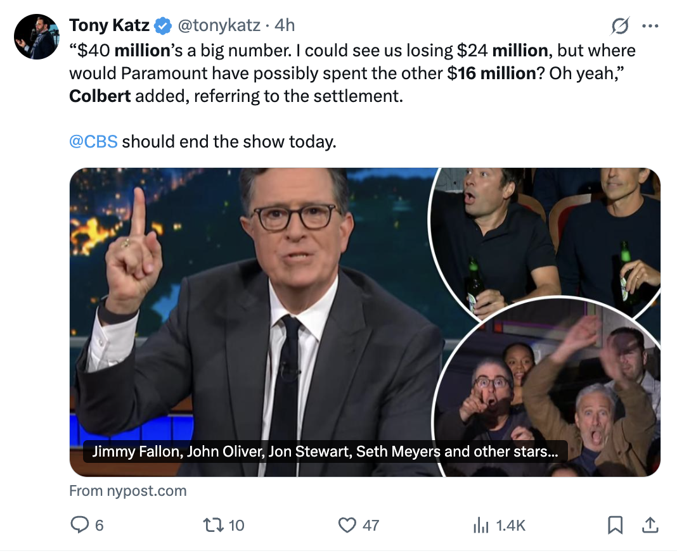Screen dimensions: 677x556
Task: Click the like count 47
Action: [370, 525]
